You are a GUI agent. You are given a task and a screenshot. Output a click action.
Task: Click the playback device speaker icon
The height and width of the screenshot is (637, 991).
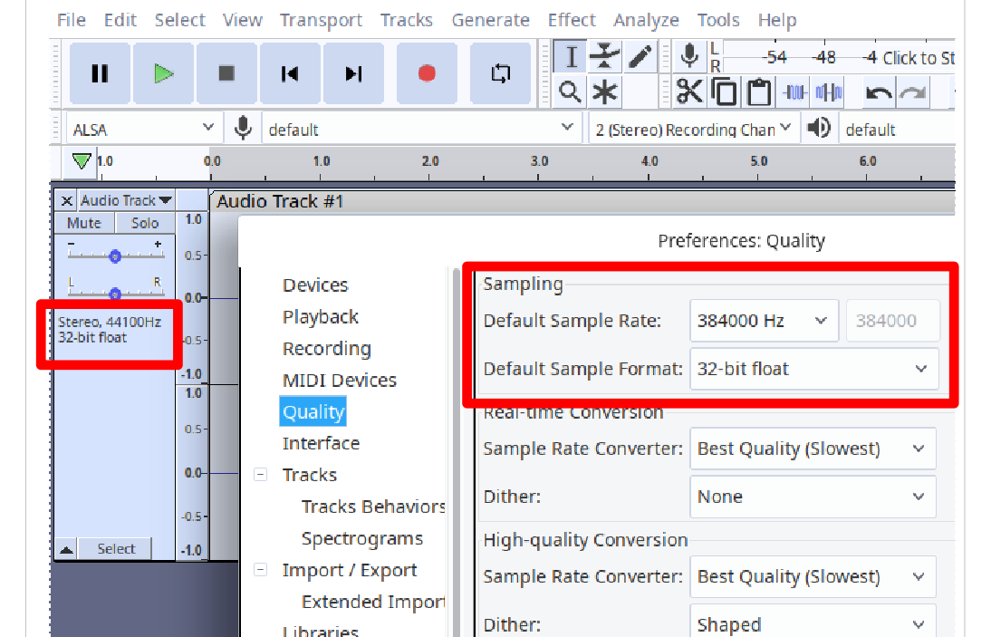coord(819,129)
